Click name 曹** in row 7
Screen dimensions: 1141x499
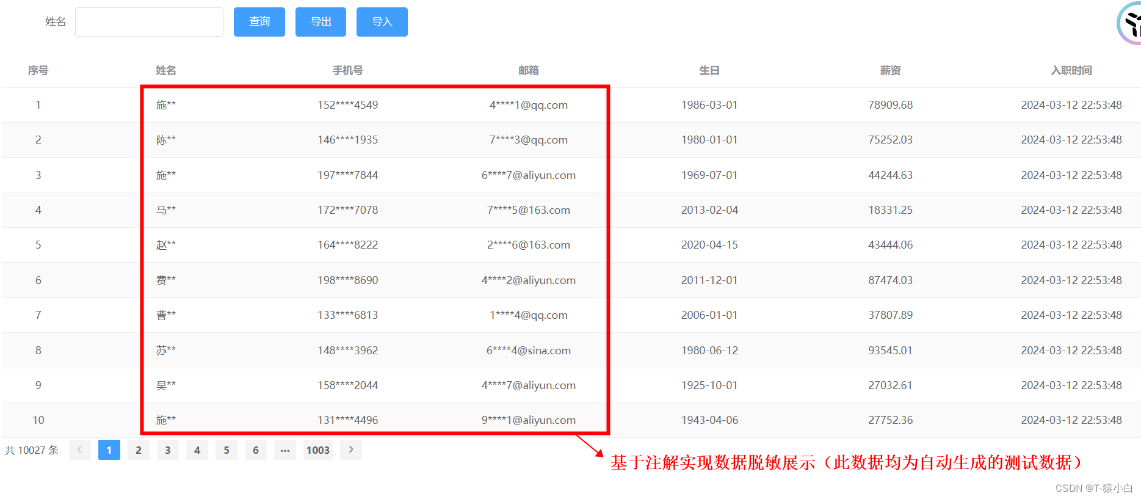[x=166, y=315]
